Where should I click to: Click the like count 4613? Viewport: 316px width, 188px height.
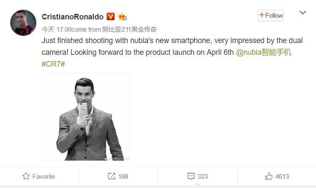(282, 176)
